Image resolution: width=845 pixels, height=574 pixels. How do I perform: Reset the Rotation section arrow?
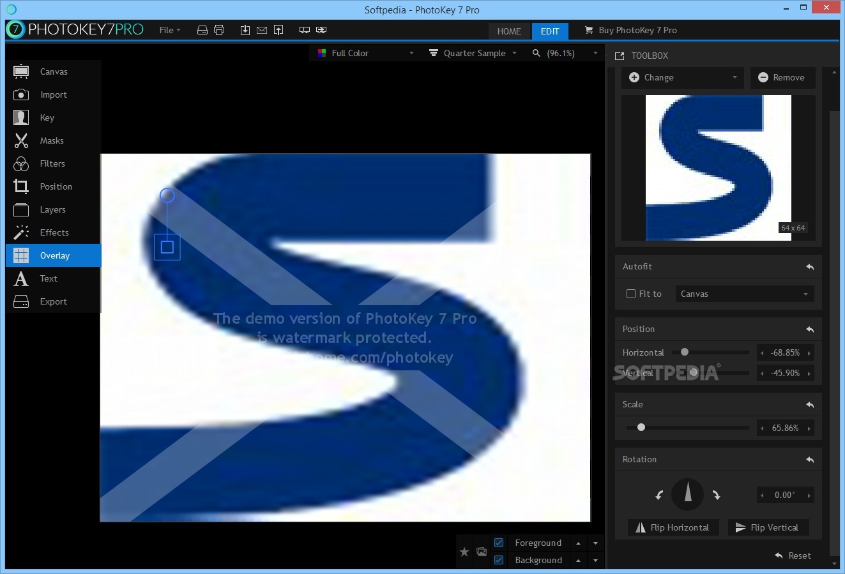click(810, 460)
